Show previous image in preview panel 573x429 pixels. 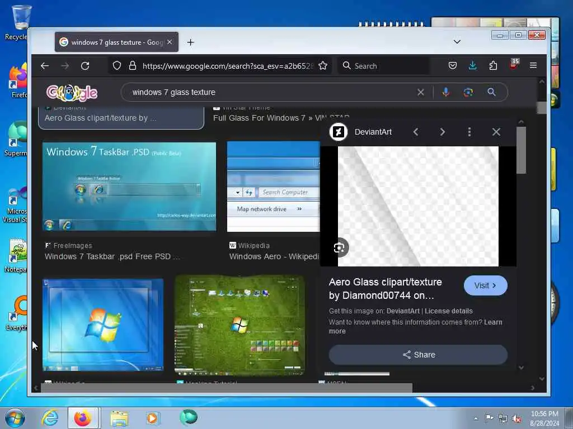pyautogui.click(x=416, y=132)
